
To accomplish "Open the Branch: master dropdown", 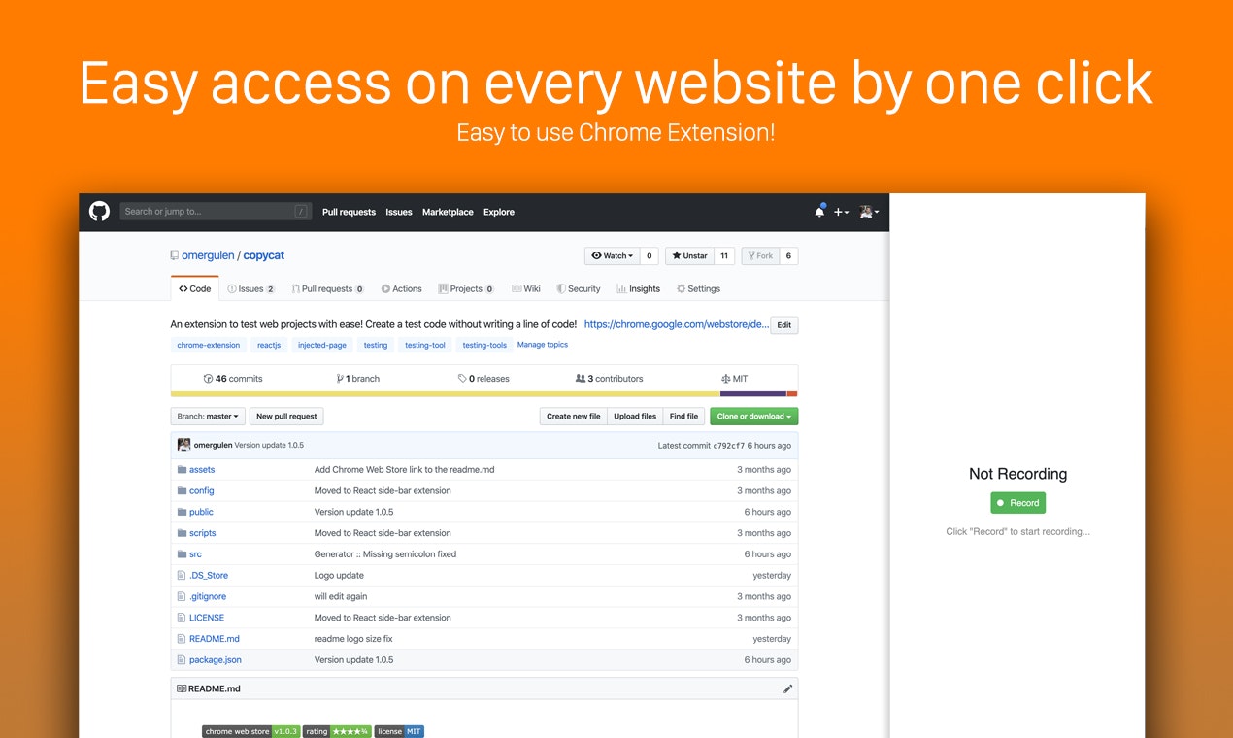I will [208, 416].
